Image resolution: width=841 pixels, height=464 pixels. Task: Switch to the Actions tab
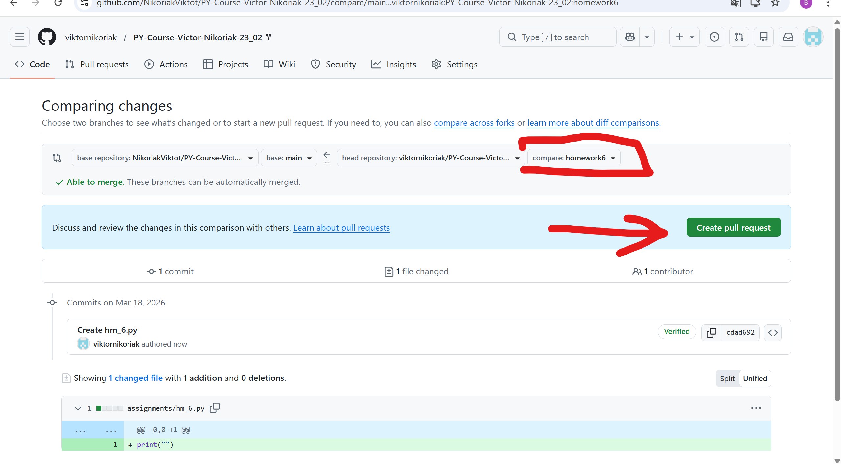click(166, 64)
